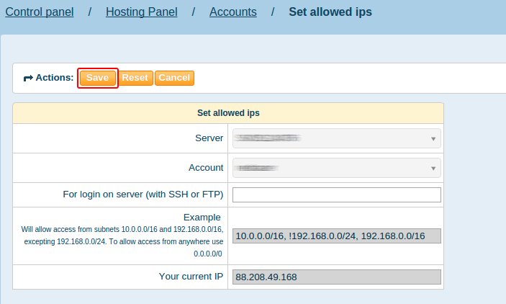506x304 pixels.
Task: Click the yellow Set allowed ips table header
Action: 228,113
